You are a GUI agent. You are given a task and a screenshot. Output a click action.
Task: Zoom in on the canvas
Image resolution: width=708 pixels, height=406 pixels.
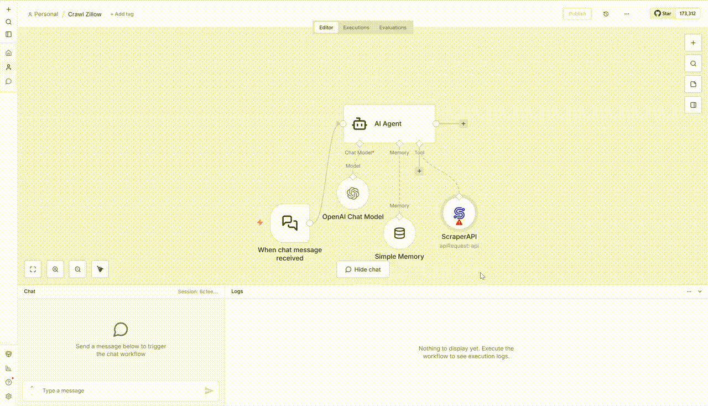point(55,269)
